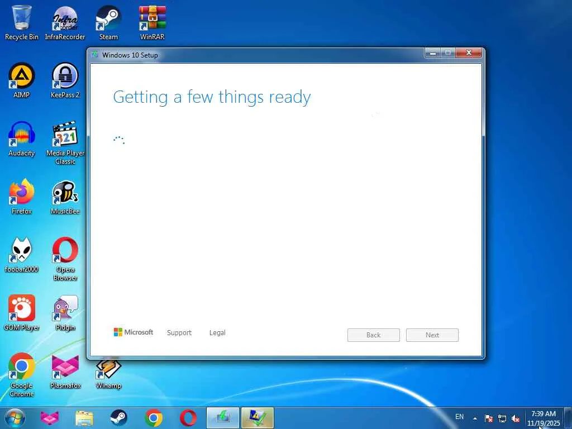This screenshot has width=572, height=429.
Task: Click the Microsoft logo in Setup
Action: (134, 332)
